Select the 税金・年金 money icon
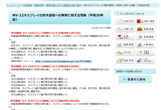The width and height of the screenshot is (161, 110). (x=125, y=60)
